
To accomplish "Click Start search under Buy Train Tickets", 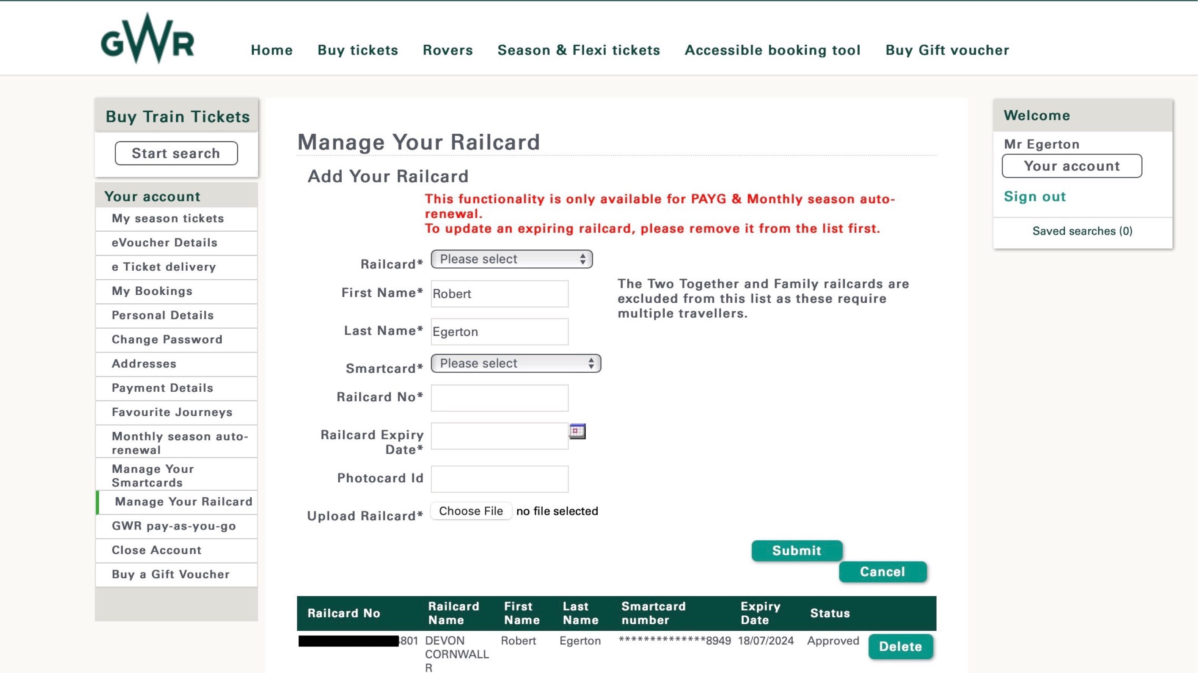I will tap(176, 153).
